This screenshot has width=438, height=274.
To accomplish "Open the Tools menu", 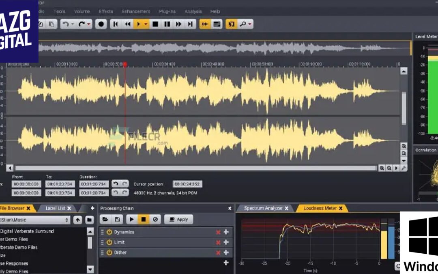I will [x=59, y=11].
